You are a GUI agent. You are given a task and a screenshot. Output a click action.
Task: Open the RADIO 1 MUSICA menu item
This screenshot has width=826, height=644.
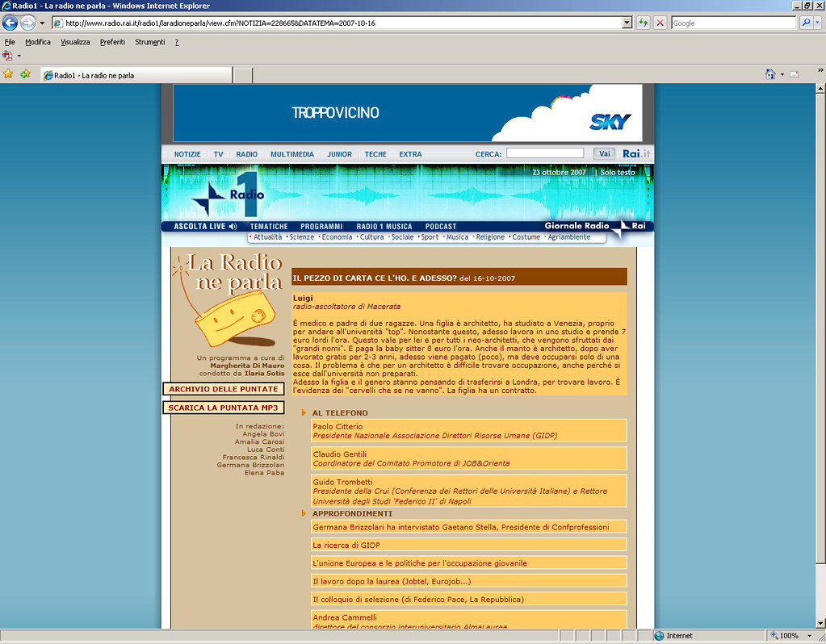point(384,227)
